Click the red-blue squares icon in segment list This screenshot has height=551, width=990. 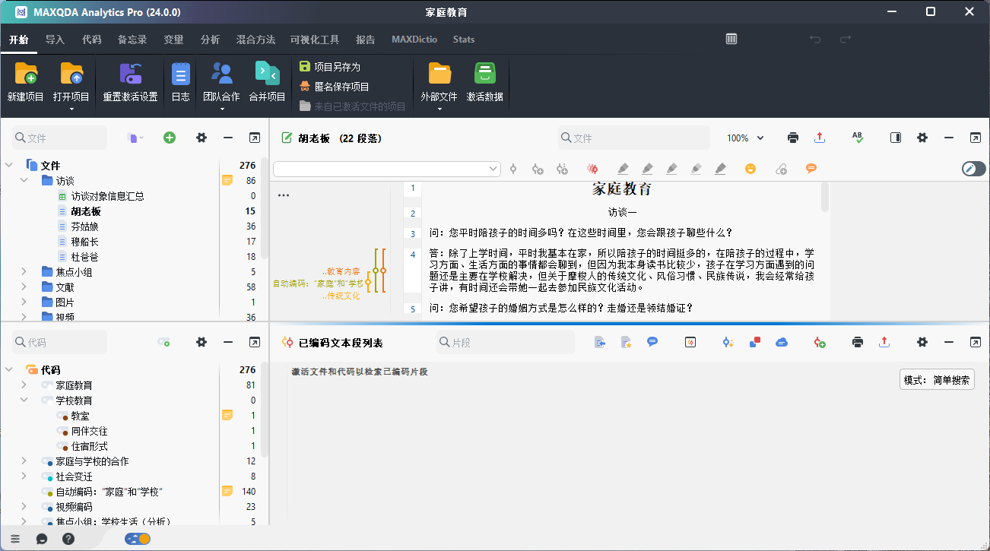755,342
